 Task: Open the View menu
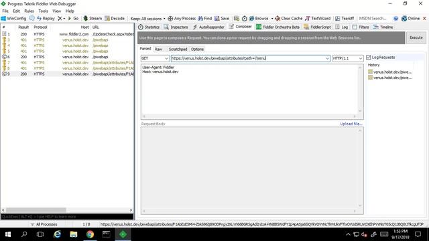click(x=56, y=11)
